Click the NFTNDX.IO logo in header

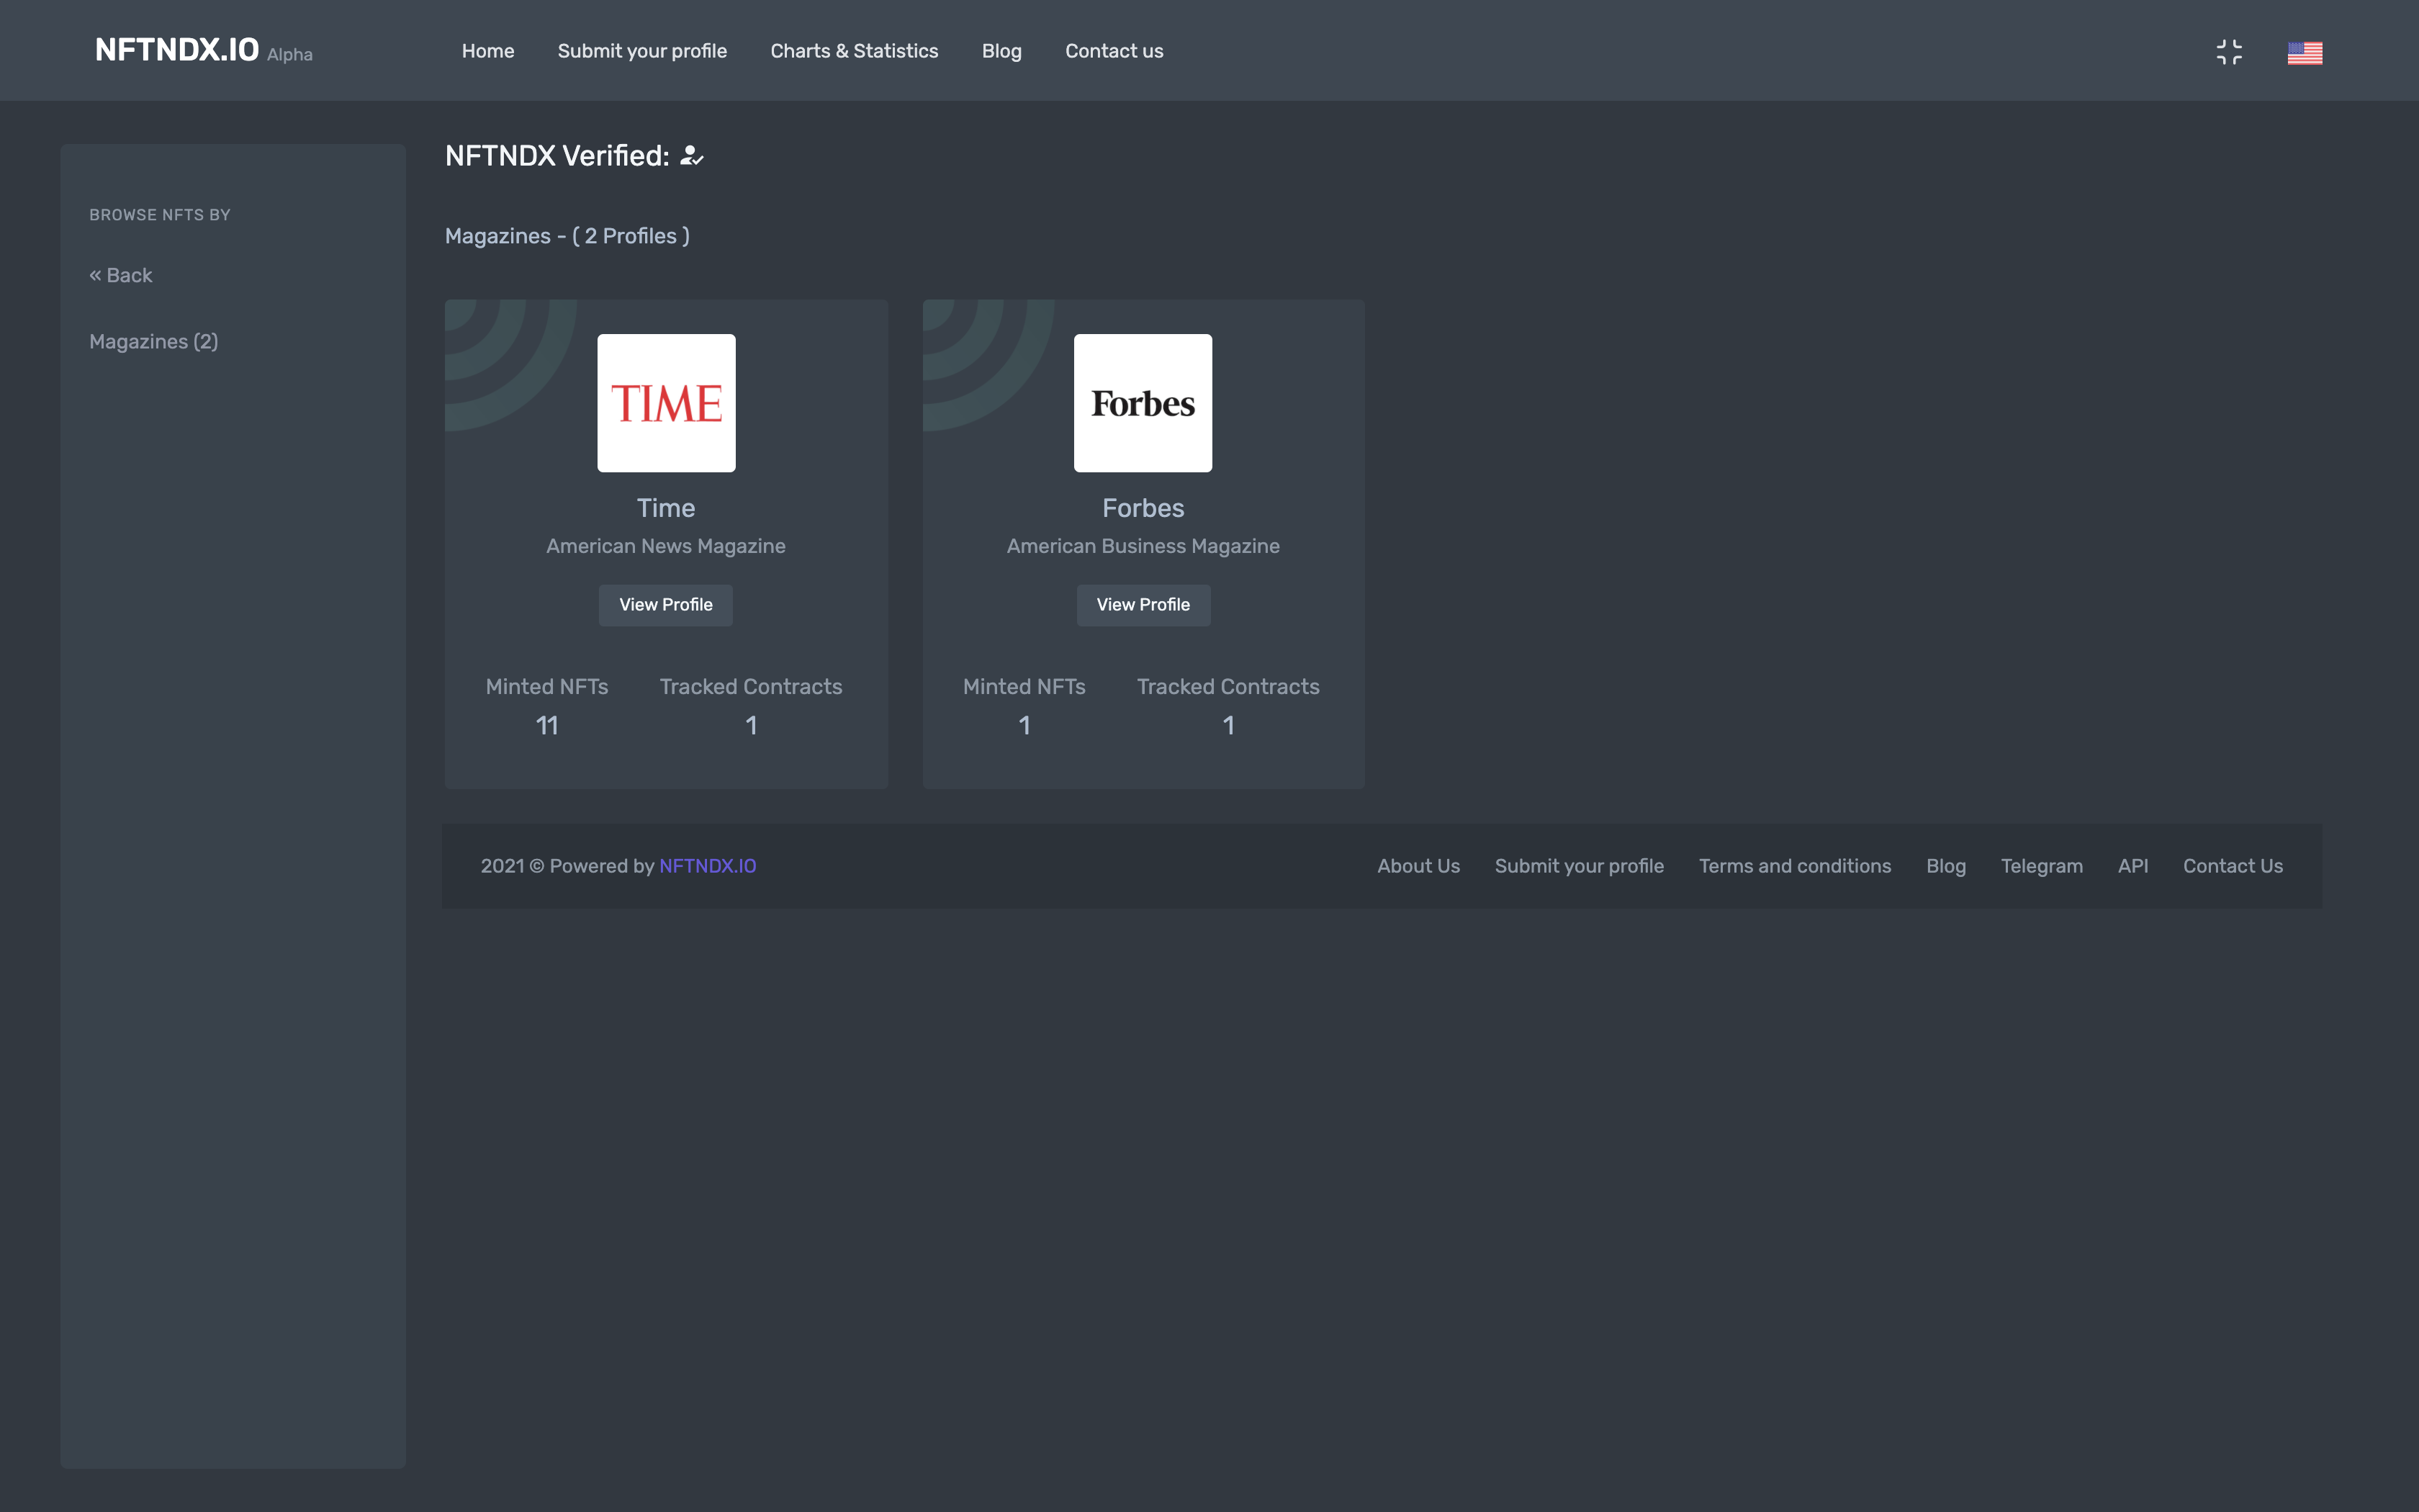[177, 49]
